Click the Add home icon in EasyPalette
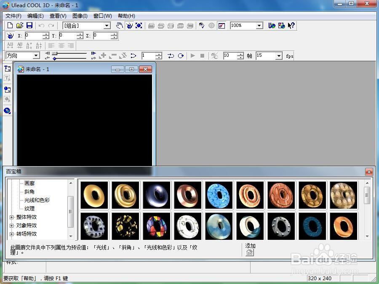The image size is (379, 284). [250, 252]
